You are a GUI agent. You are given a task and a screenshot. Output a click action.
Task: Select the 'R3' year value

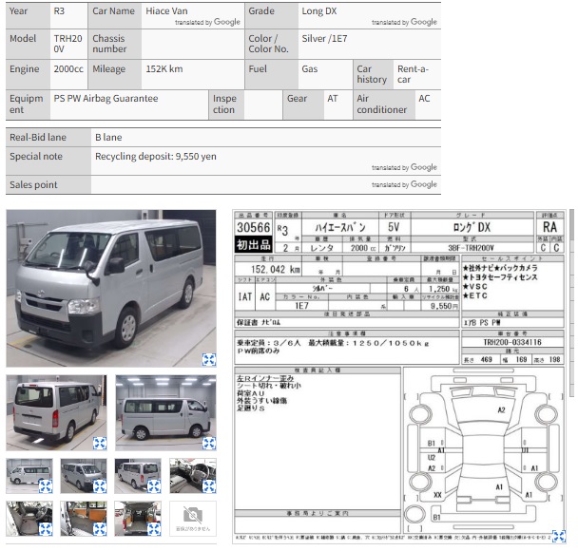59,11
